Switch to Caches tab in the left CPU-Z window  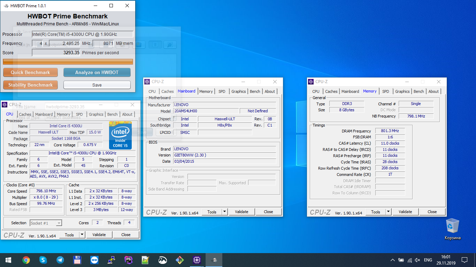point(25,114)
